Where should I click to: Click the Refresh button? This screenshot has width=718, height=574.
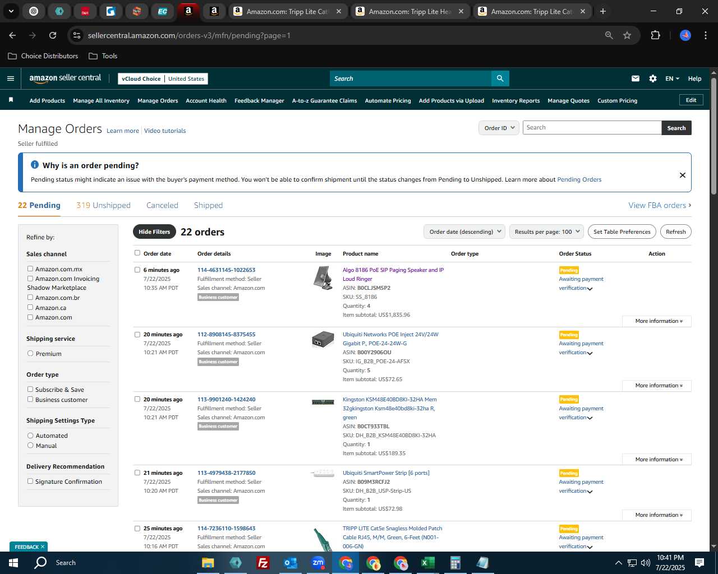tap(676, 232)
